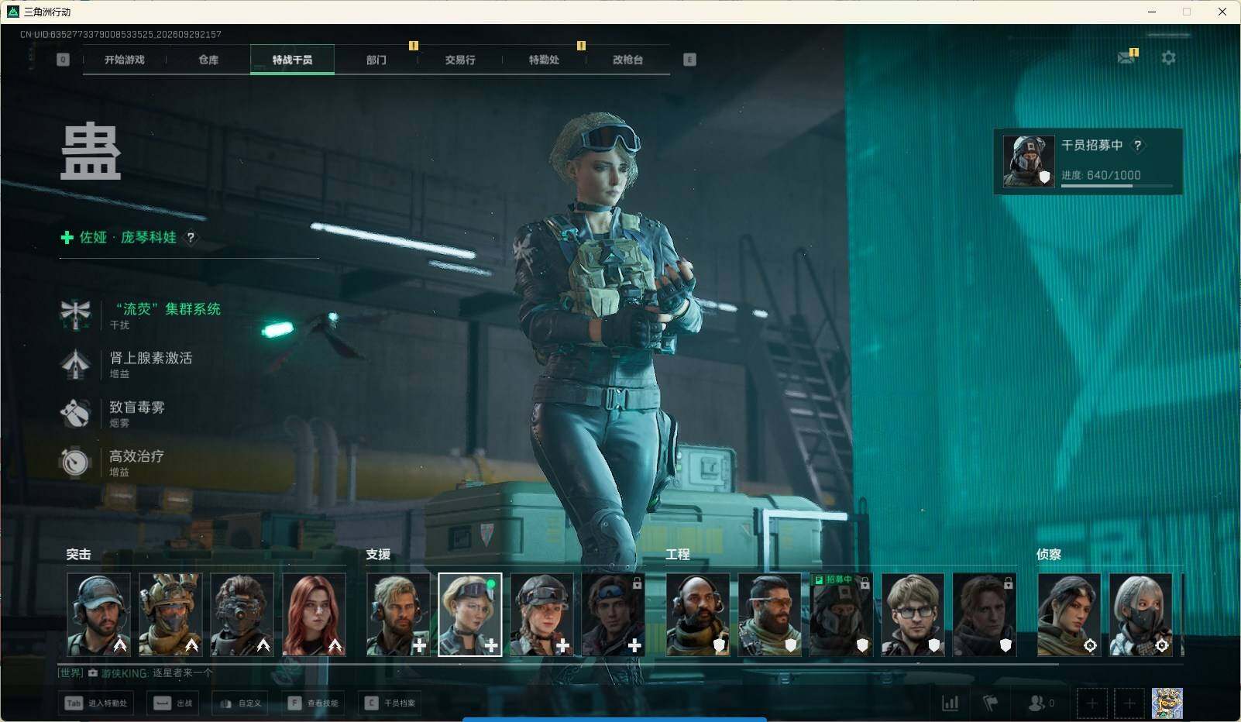Click the help icon beside 干员招募中
The height and width of the screenshot is (722, 1241).
[1137, 146]
